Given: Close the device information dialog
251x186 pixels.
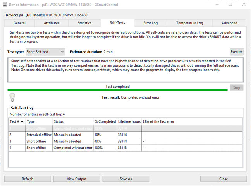Looking at the screenshot, I should (223, 179).
